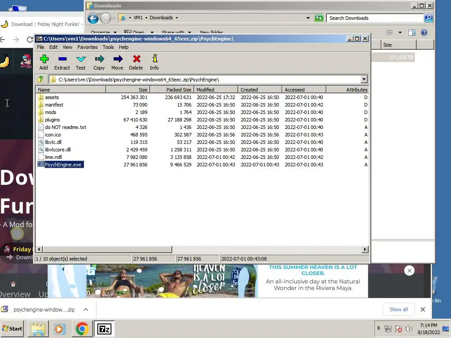Click the volume speaker tray icon
The height and width of the screenshot is (338, 451).
coord(409,328)
